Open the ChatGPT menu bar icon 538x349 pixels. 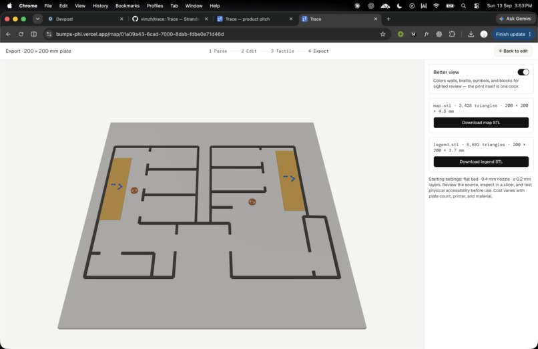point(371,6)
